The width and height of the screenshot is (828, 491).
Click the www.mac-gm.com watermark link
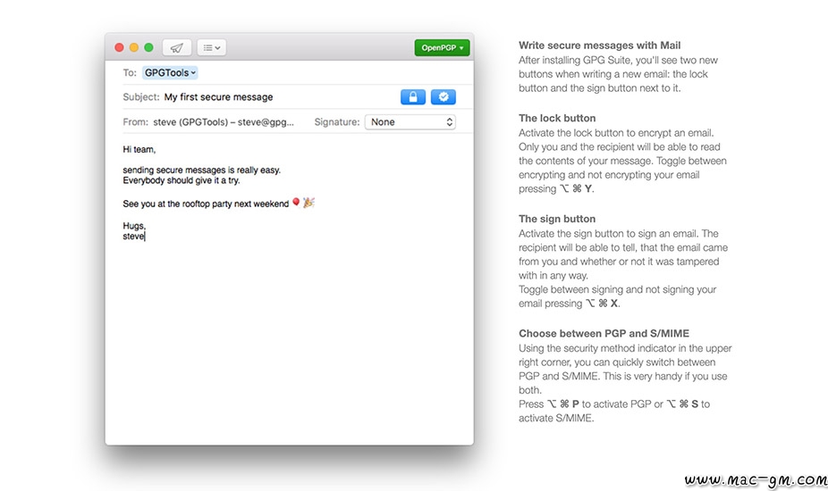755,480
